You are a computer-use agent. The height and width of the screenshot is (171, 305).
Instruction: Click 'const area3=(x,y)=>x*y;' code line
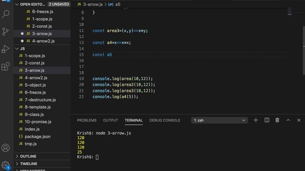point(120,30)
